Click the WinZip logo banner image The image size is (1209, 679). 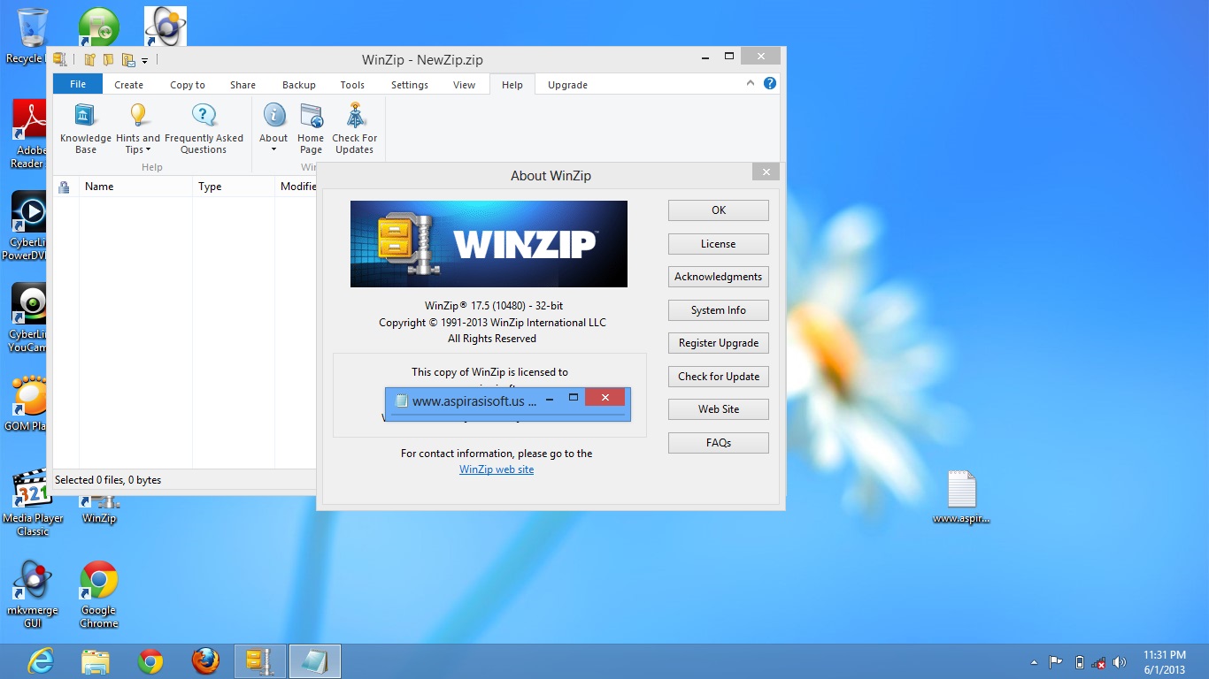(489, 244)
